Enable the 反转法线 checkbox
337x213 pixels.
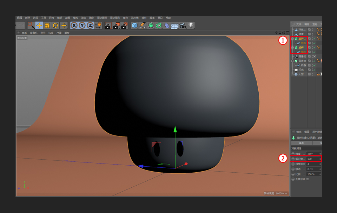click(x=308, y=179)
